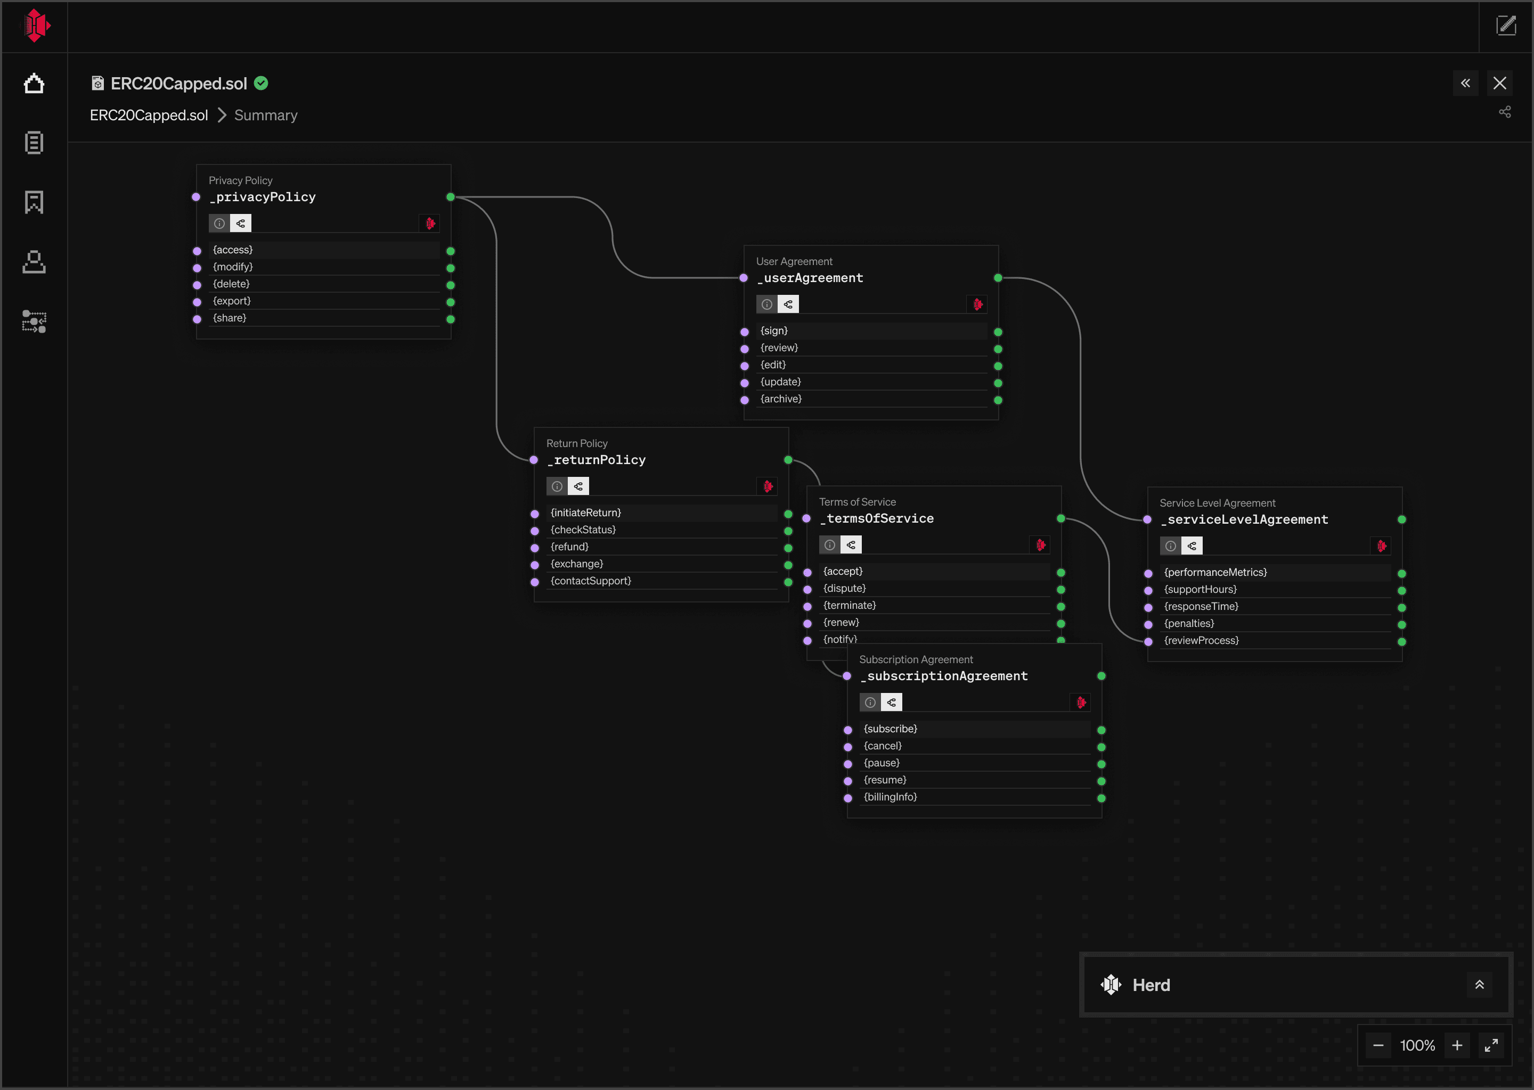The width and height of the screenshot is (1534, 1090).
Task: Open the user profile sidebar icon
Action: 34,262
